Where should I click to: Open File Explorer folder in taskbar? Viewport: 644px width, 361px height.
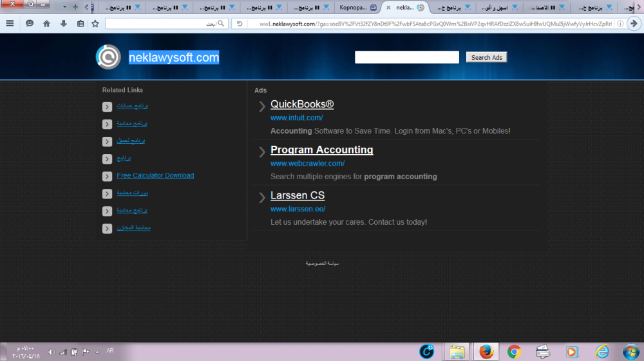pos(457,352)
